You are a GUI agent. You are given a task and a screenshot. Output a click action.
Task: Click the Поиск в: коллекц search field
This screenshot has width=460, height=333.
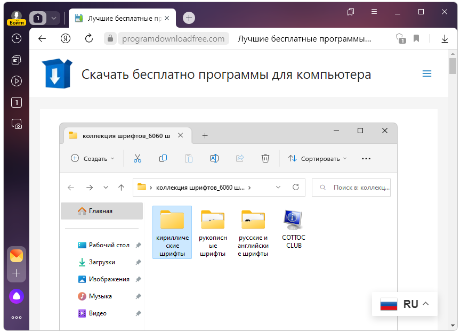(351, 188)
